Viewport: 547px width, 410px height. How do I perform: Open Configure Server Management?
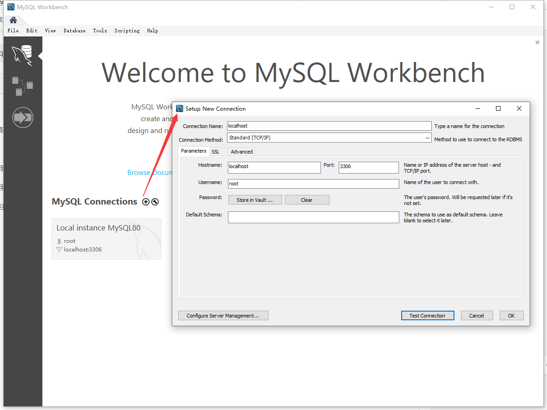[x=223, y=315]
